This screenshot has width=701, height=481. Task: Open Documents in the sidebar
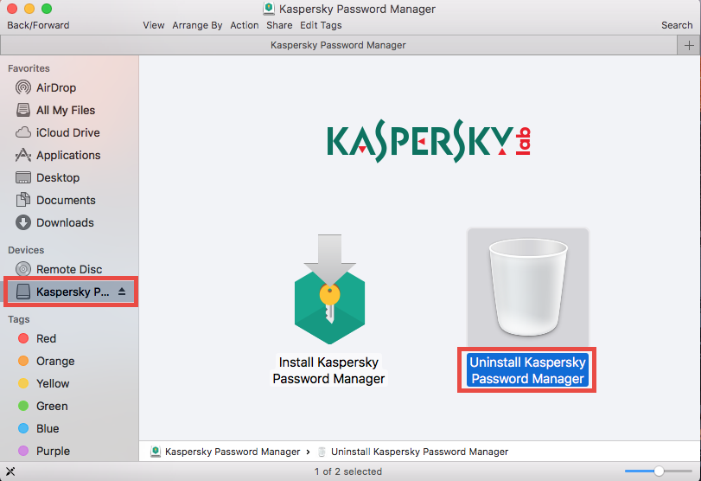click(x=66, y=200)
